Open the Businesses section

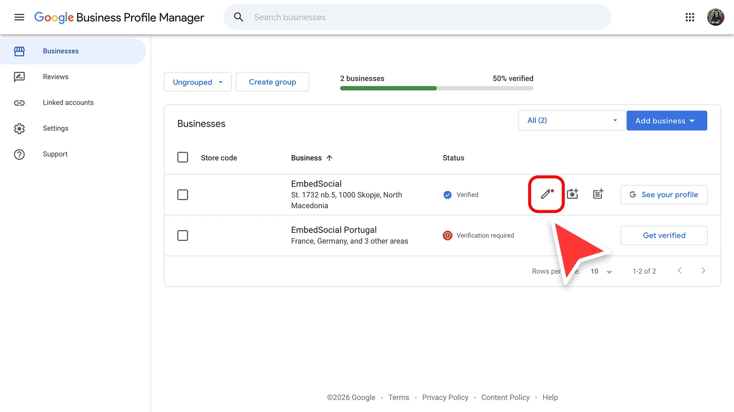(61, 51)
